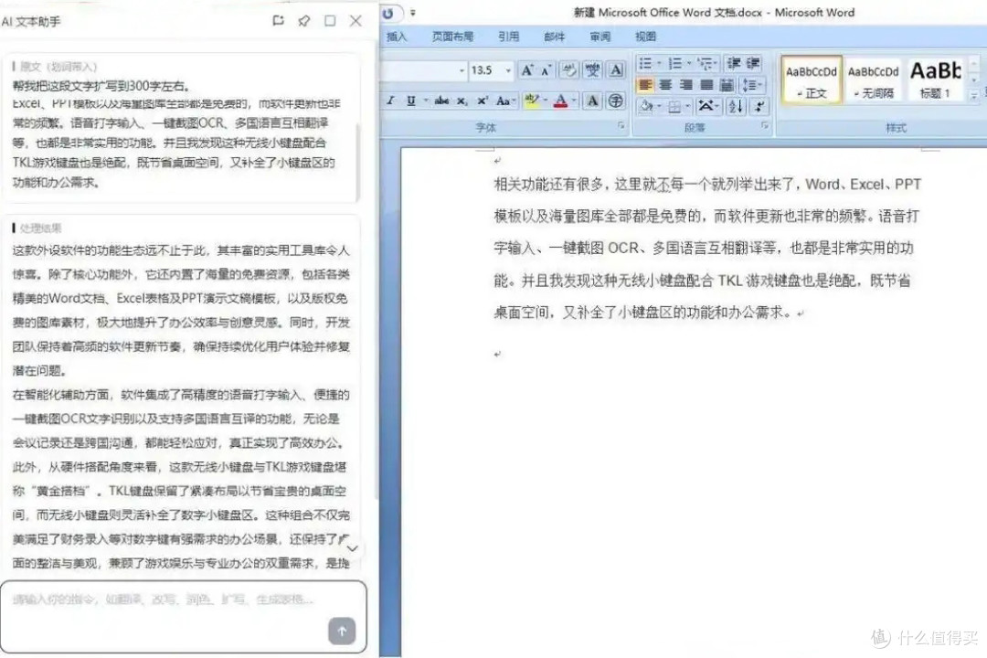Toggle character shading icon
The width and height of the screenshot is (987, 658).
tap(592, 101)
